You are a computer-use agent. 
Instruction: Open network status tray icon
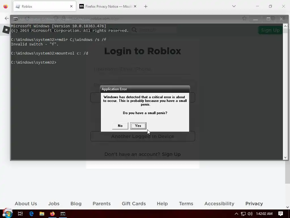(x=243, y=214)
